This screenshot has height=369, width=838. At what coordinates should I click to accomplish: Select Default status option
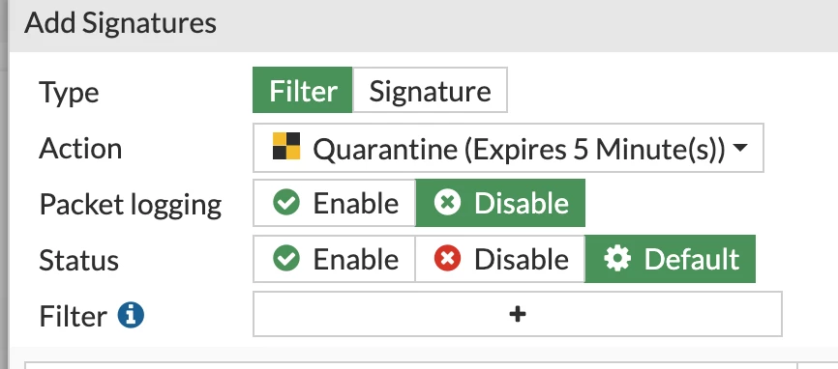click(671, 259)
